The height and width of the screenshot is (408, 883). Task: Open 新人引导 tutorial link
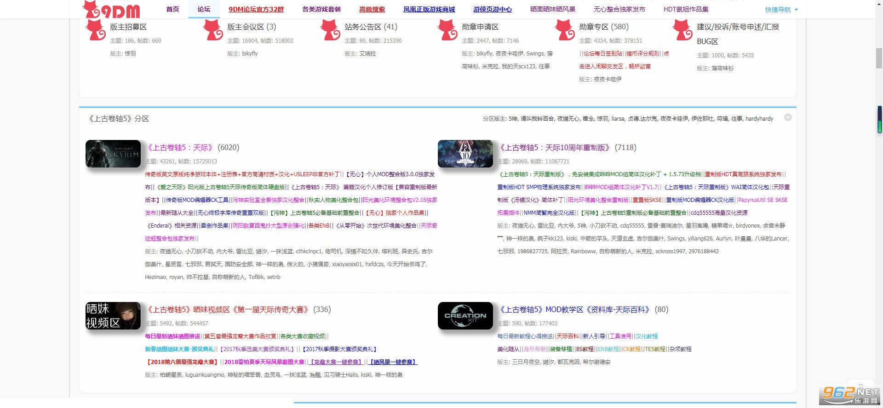point(594,336)
